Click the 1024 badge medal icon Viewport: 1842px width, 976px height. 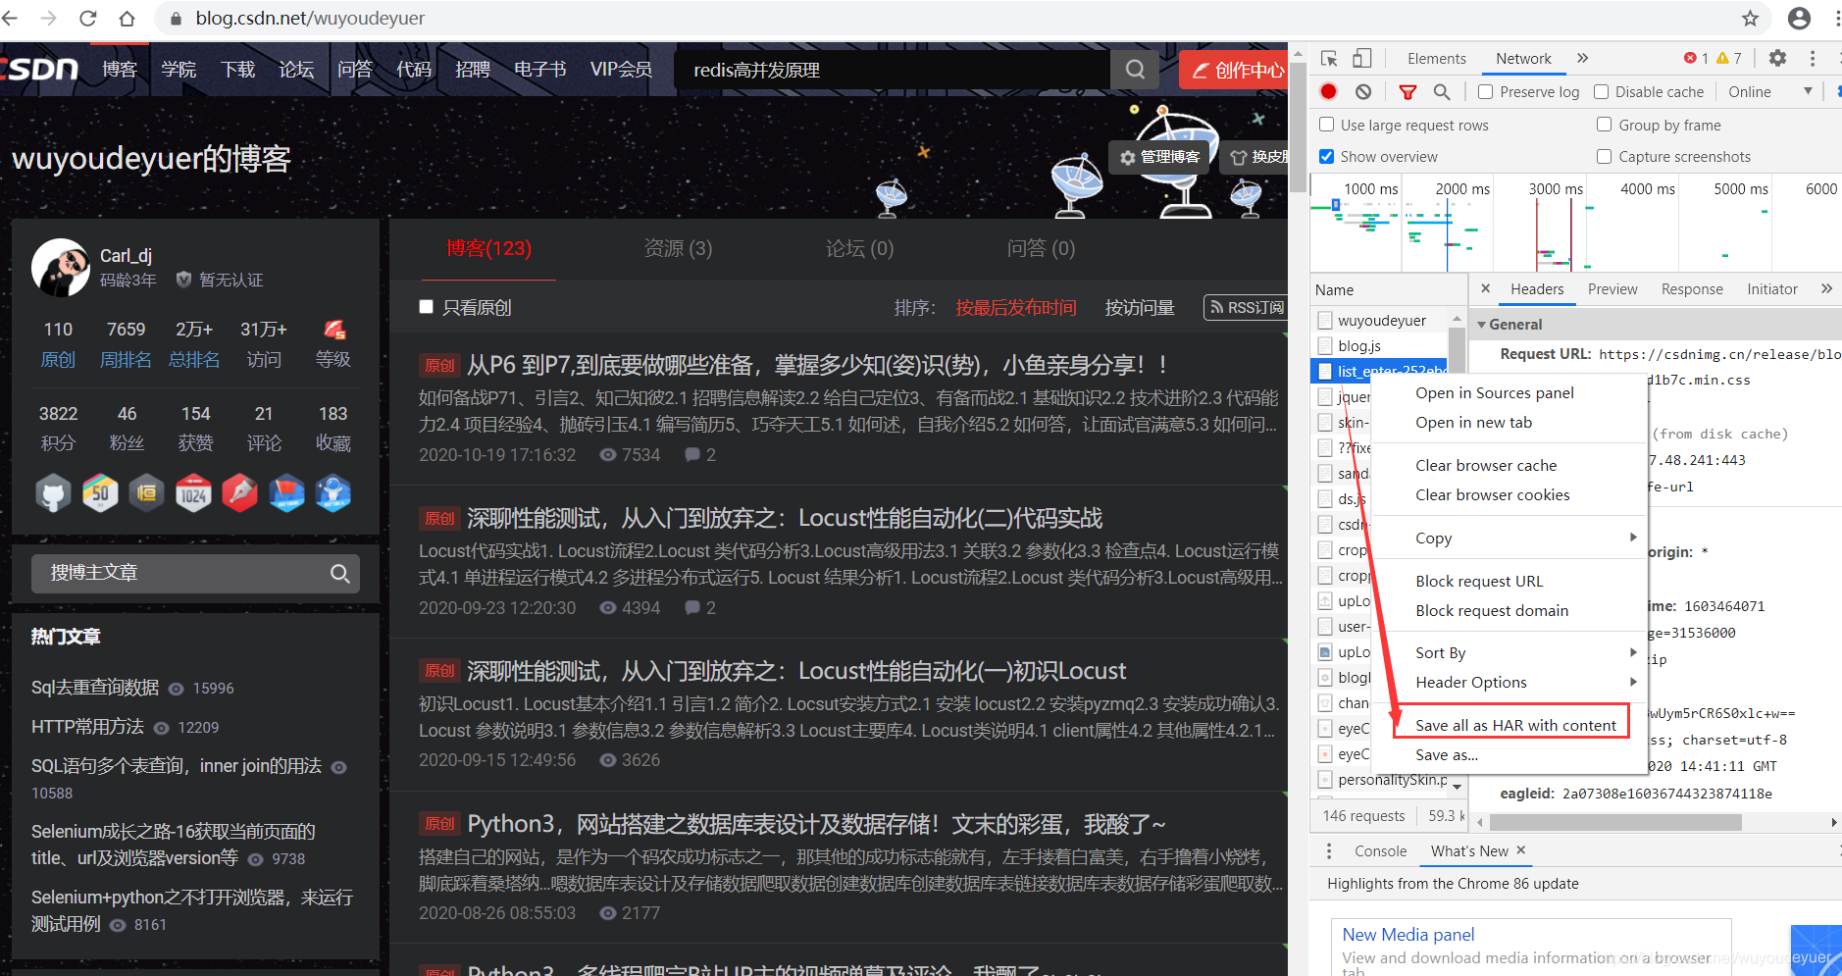tap(193, 493)
